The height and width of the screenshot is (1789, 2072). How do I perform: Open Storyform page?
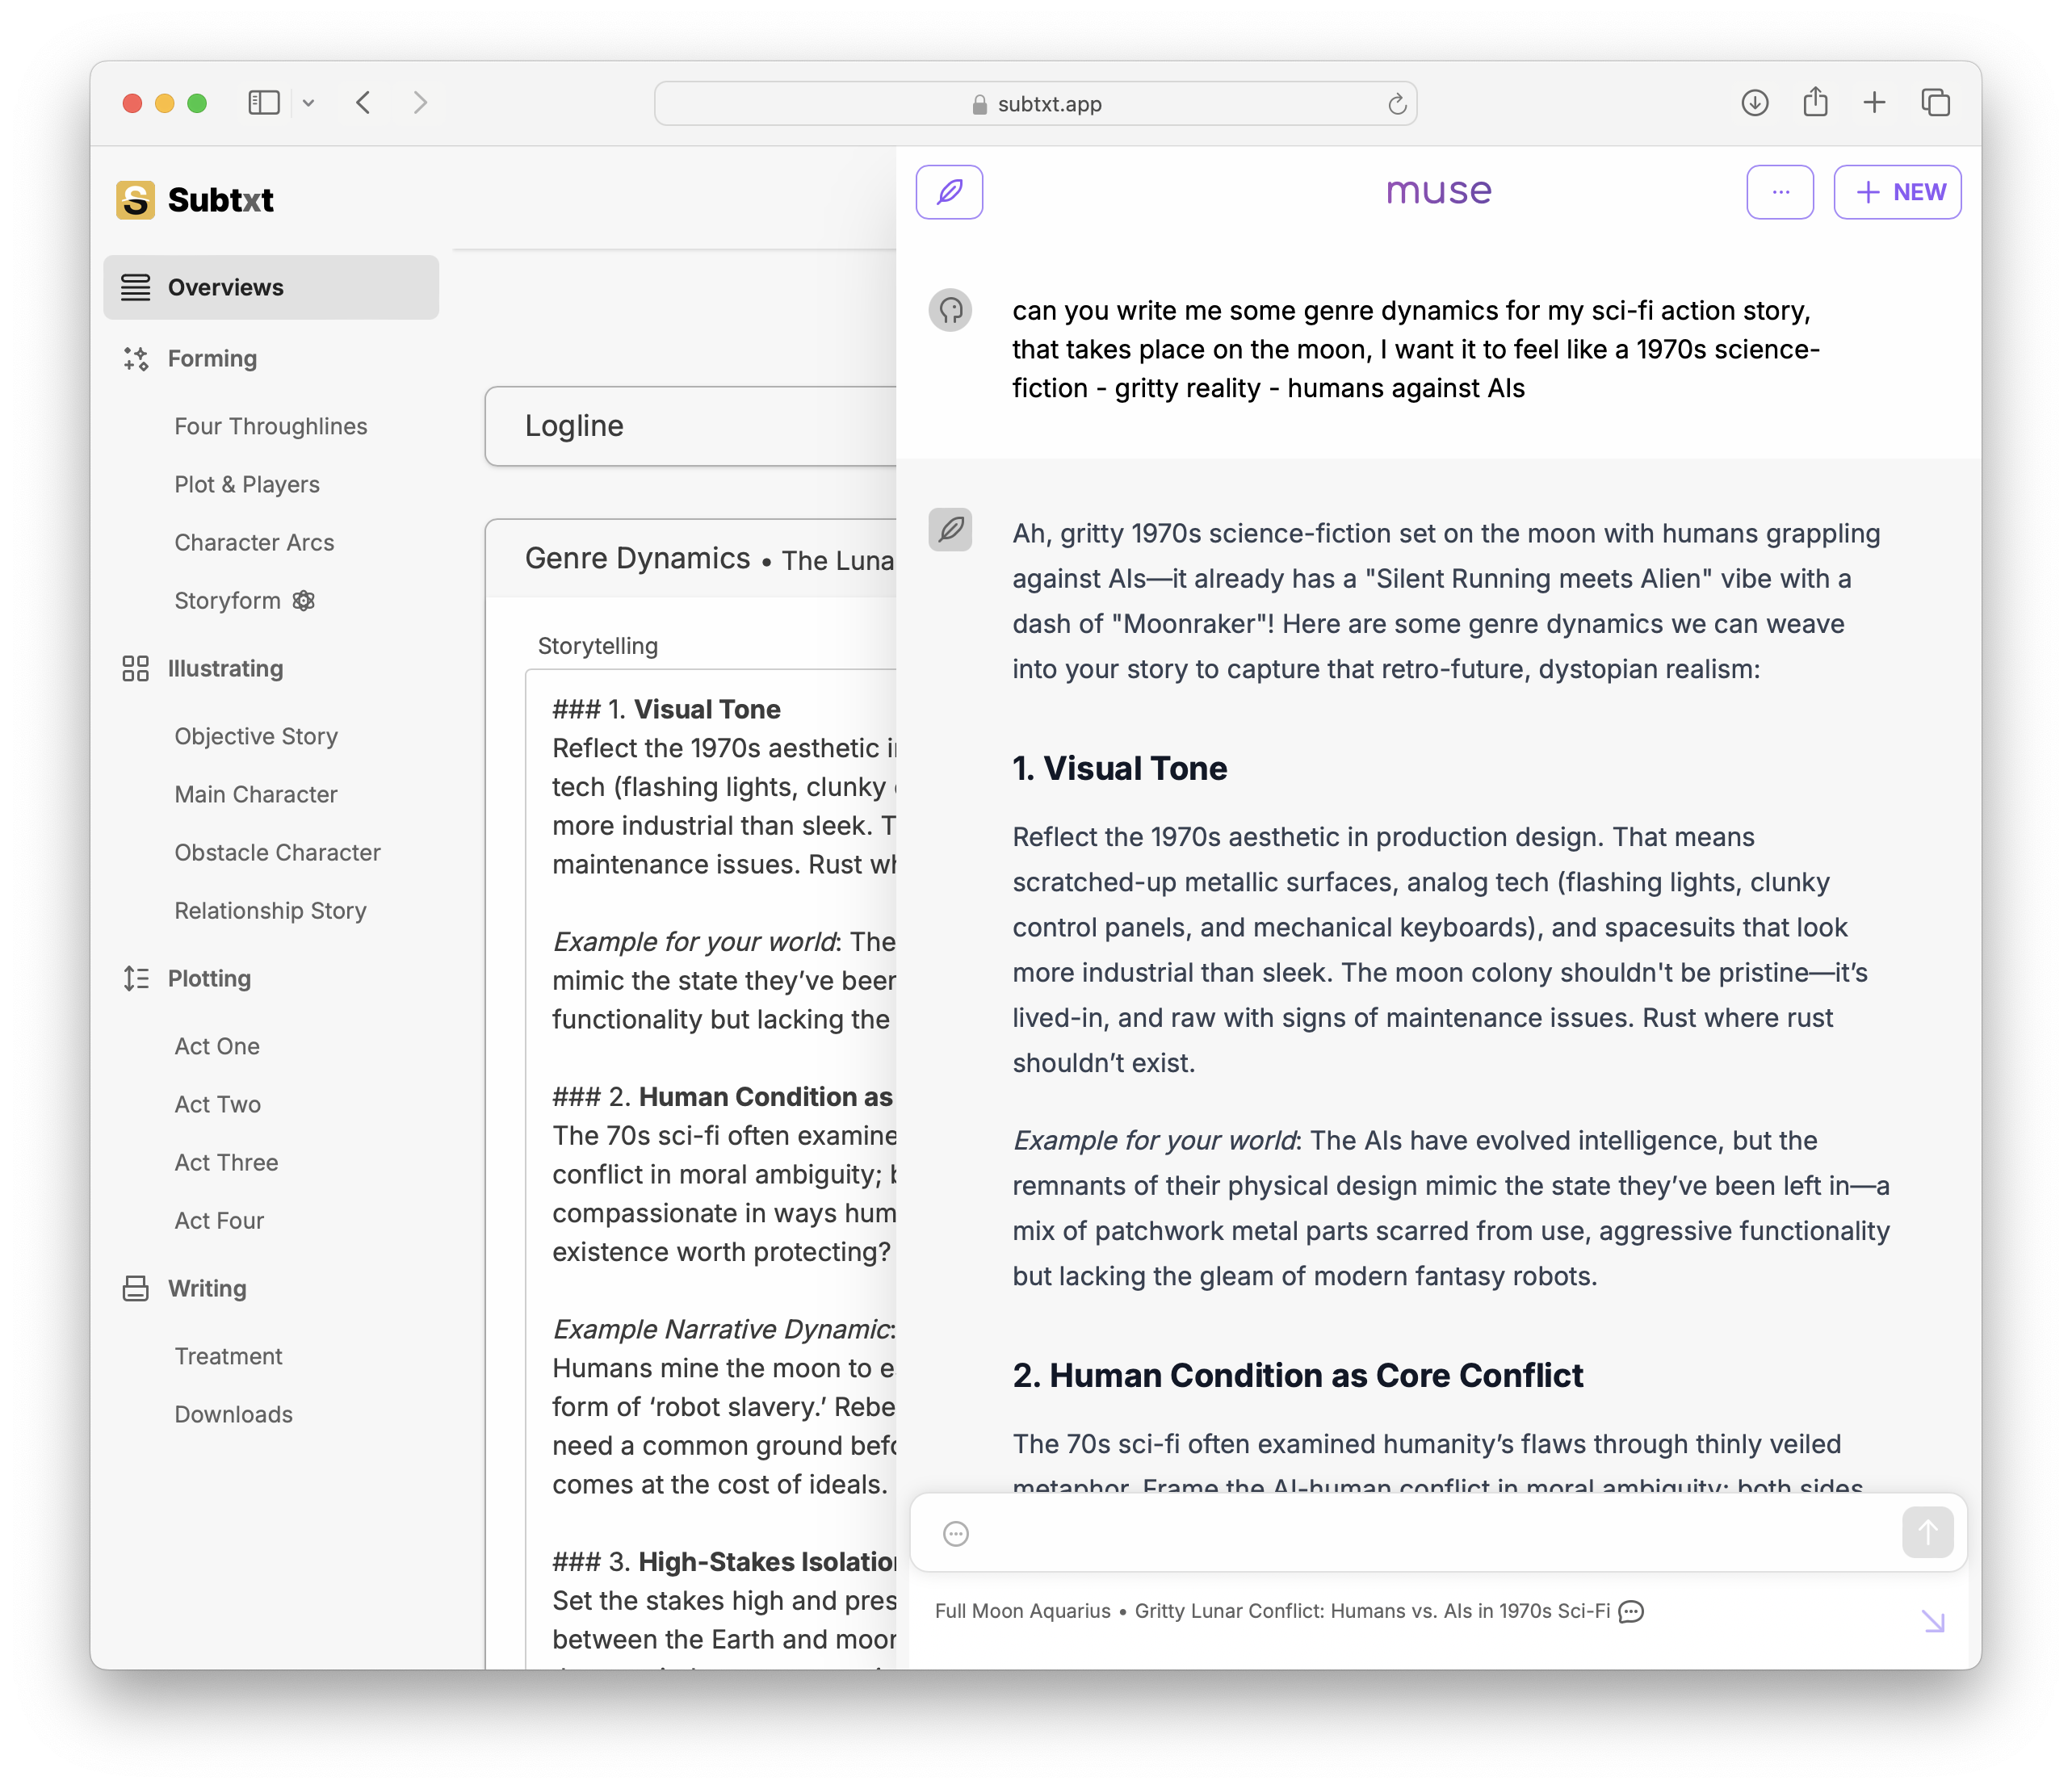point(227,600)
